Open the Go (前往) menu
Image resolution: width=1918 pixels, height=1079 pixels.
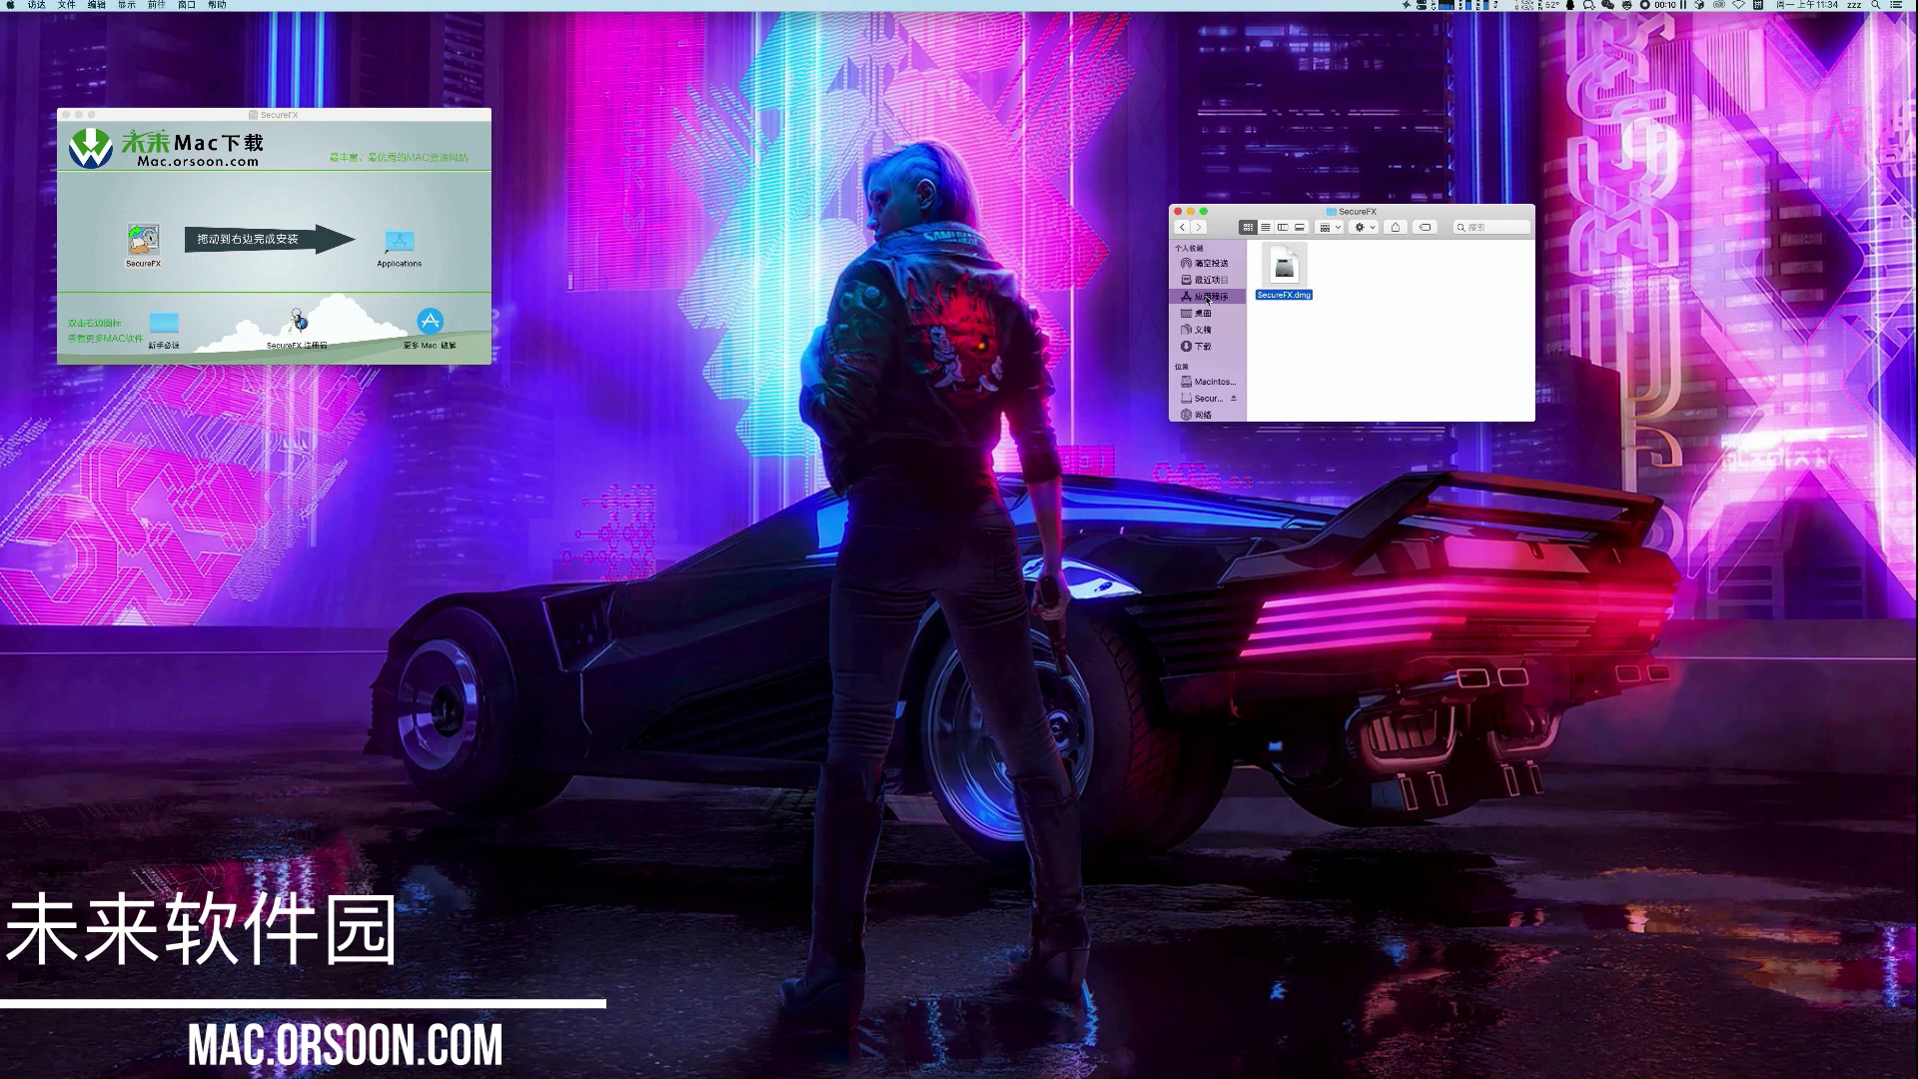(x=157, y=5)
